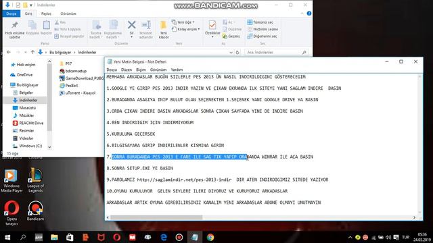
Task: Click Notepad scrollbar right arrow
Action: [x=414, y=217]
